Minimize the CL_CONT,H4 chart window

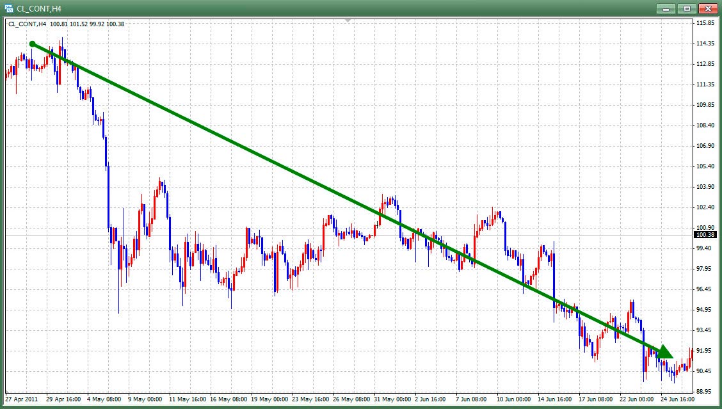pos(668,8)
